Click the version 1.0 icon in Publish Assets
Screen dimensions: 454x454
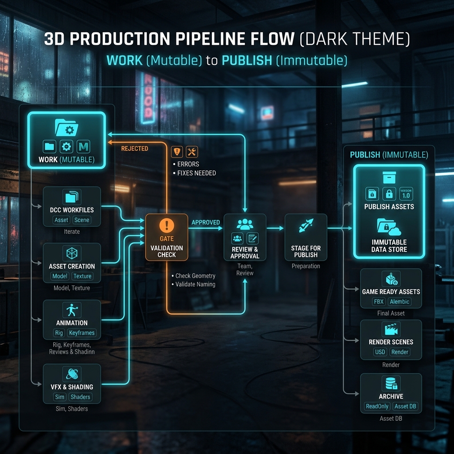pyautogui.click(x=406, y=194)
